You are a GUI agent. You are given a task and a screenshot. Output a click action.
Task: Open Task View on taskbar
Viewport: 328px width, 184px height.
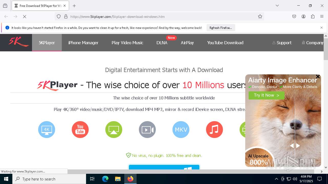[92, 179]
